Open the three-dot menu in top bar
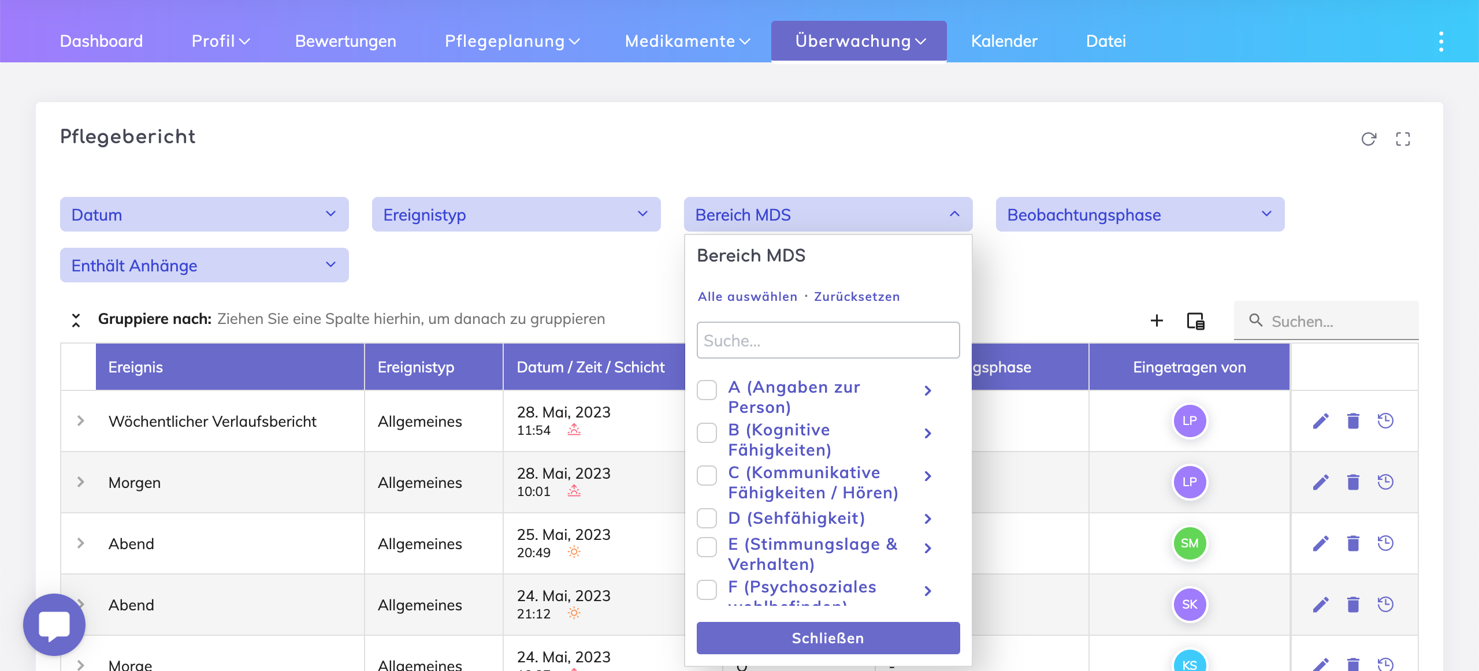The height and width of the screenshot is (671, 1479). coord(1441,42)
